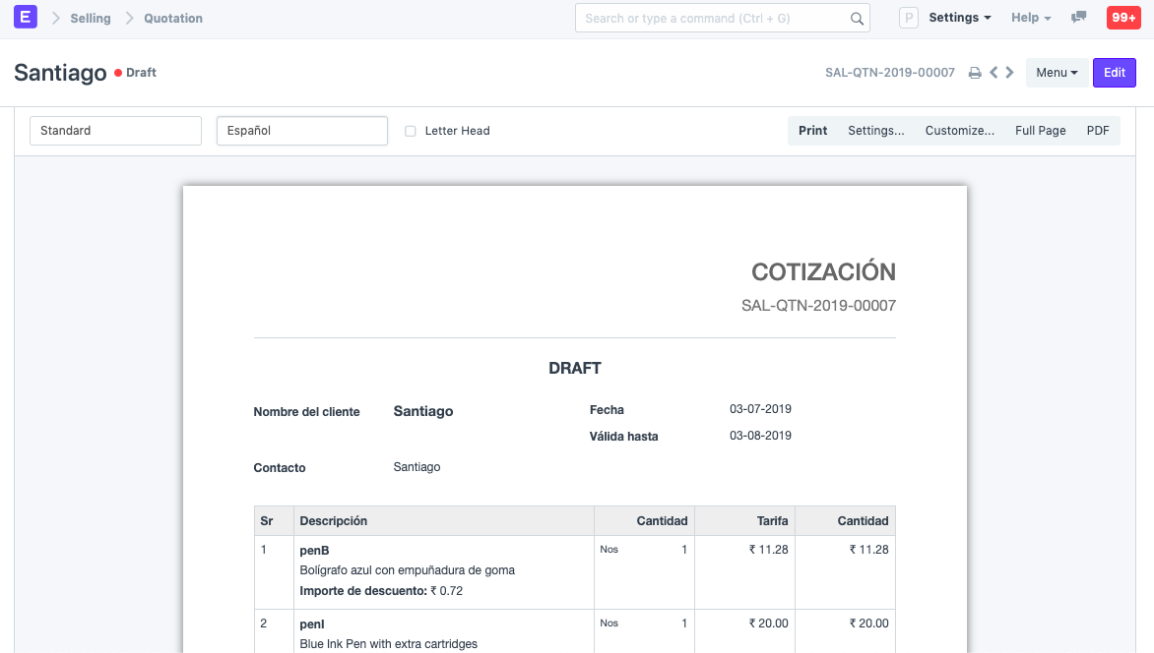Image resolution: width=1154 pixels, height=653 pixels.
Task: Navigate to Selling breadcrumb
Action: tap(91, 18)
